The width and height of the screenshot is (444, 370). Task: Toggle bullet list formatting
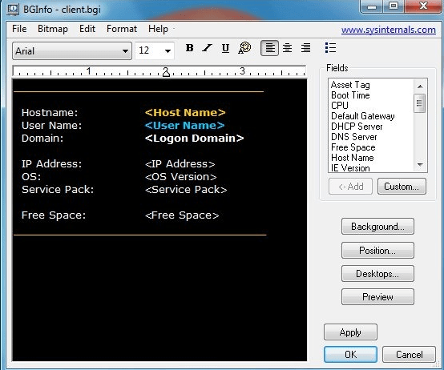click(330, 48)
